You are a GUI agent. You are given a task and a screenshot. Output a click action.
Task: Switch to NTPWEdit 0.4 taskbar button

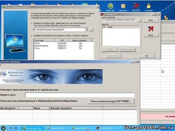pos(105,128)
